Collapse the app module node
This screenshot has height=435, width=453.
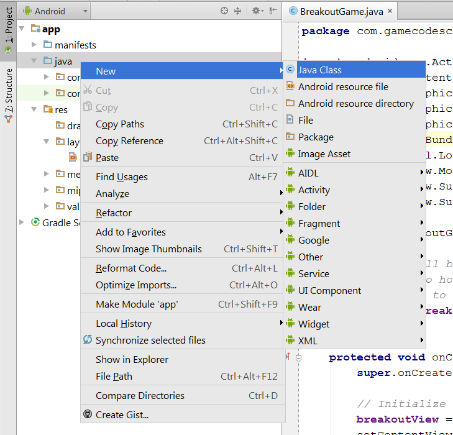coord(22,29)
